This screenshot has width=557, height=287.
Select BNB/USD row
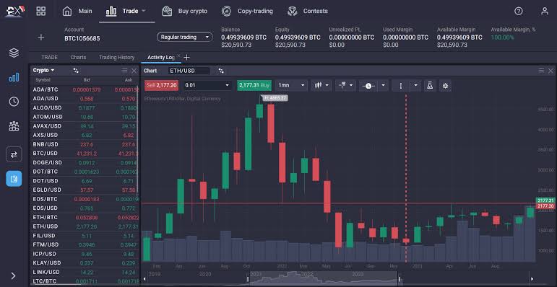[85, 144]
